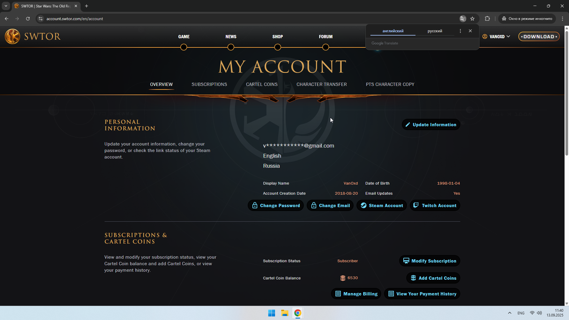Image resolution: width=569 pixels, height=320 pixels.
Task: Close the Google Translate popup
Action: click(470, 31)
